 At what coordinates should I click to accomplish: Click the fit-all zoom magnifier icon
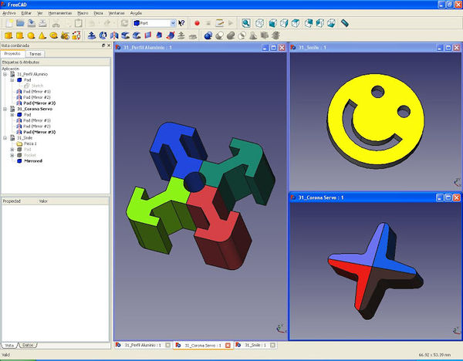coord(245,23)
